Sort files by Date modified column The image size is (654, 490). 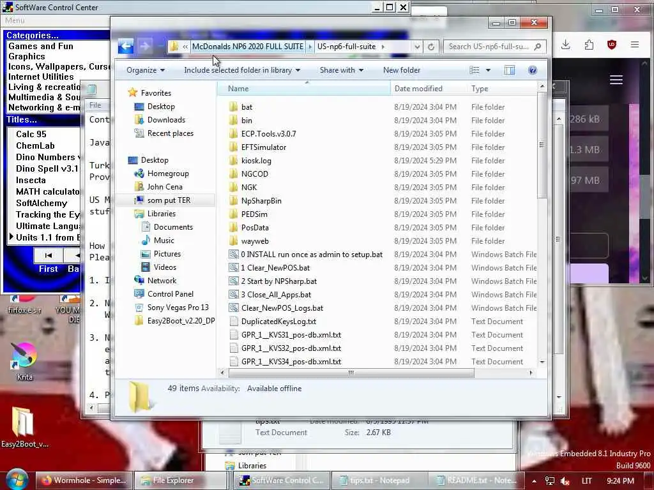tap(429, 88)
